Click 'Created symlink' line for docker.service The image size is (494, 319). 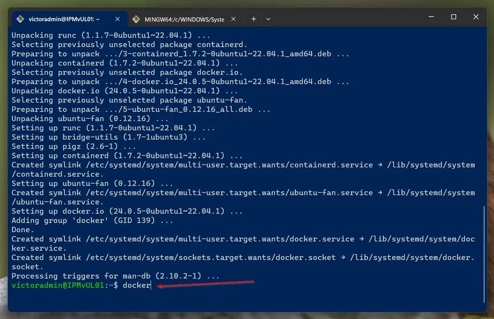pos(243,239)
